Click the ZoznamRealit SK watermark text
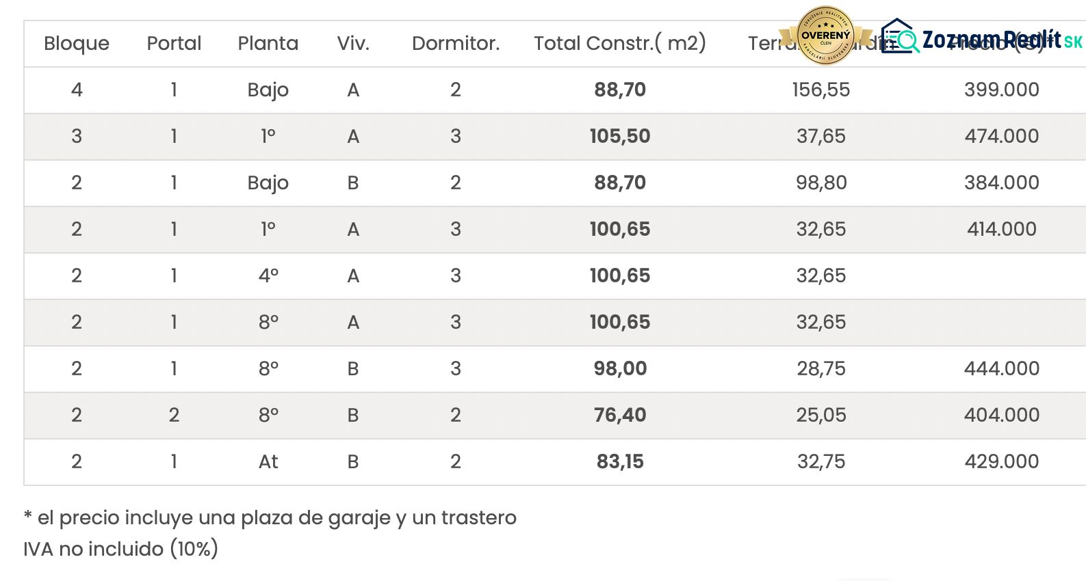The width and height of the screenshot is (1086, 581). click(x=1003, y=40)
